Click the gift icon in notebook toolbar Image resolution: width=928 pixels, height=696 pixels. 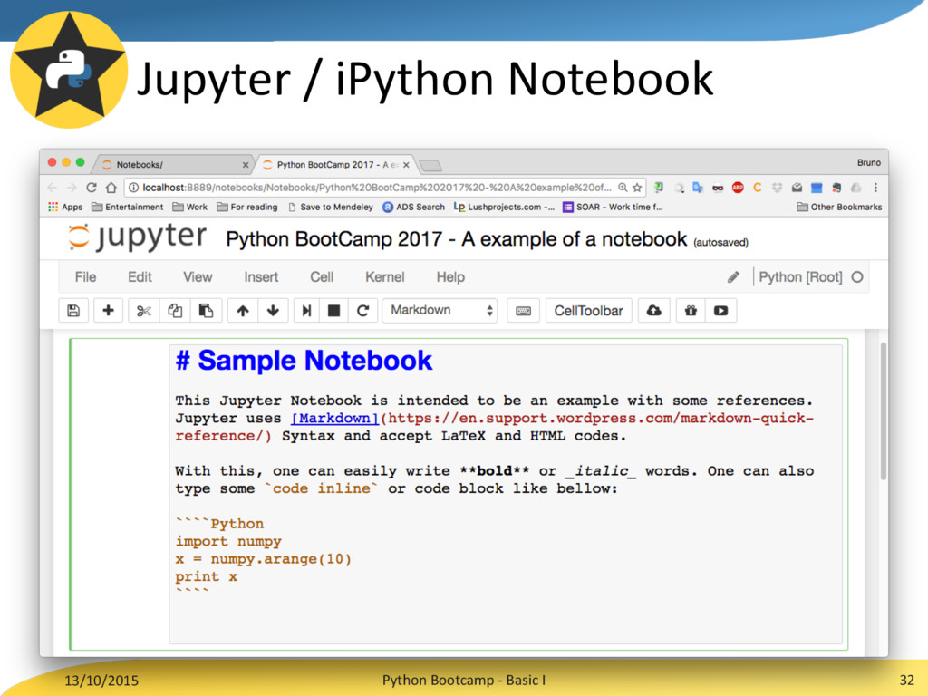click(691, 311)
